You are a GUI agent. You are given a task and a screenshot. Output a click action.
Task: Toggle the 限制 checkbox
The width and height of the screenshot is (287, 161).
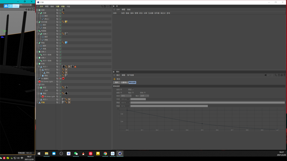click(x=145, y=93)
